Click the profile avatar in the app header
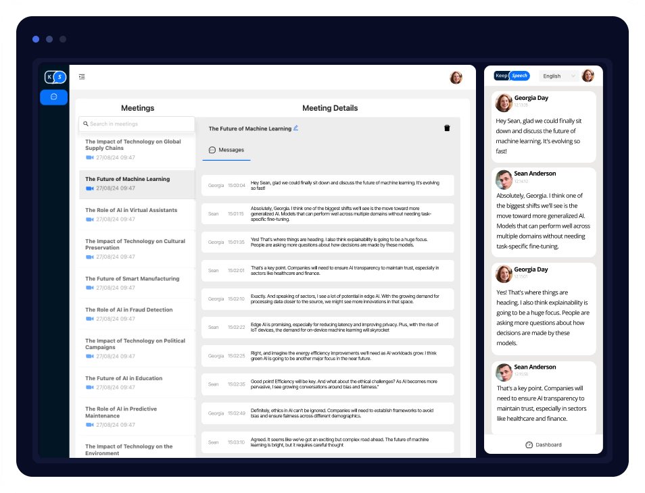 pyautogui.click(x=456, y=77)
